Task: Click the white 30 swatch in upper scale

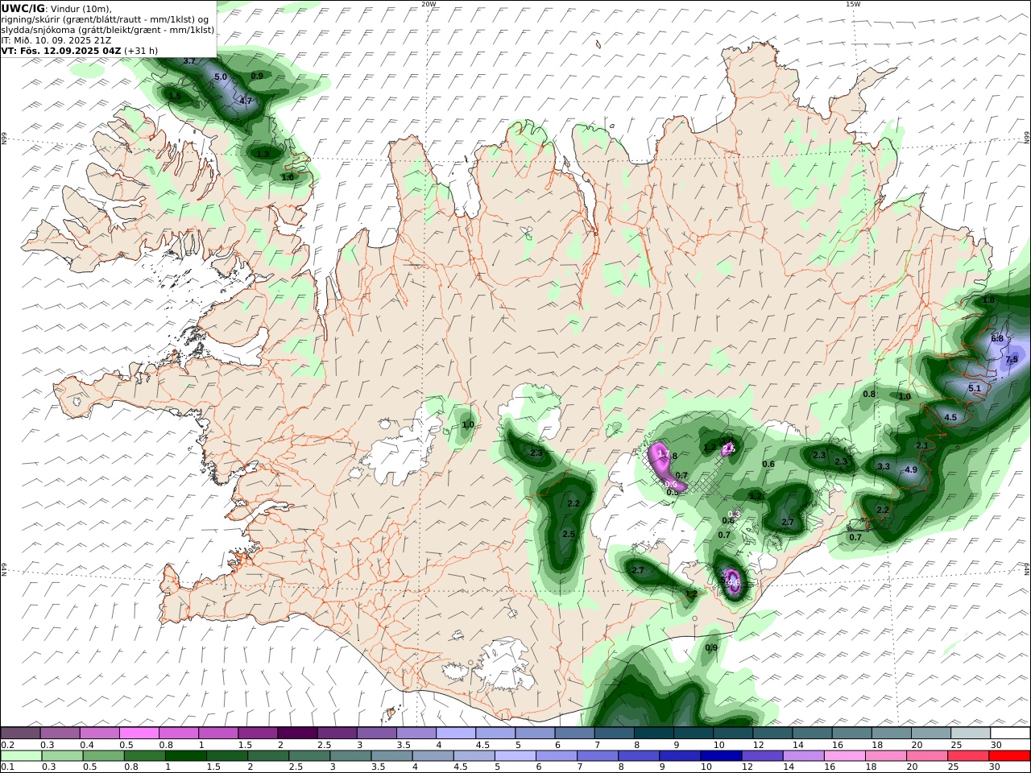Action: pyautogui.click(x=1009, y=733)
